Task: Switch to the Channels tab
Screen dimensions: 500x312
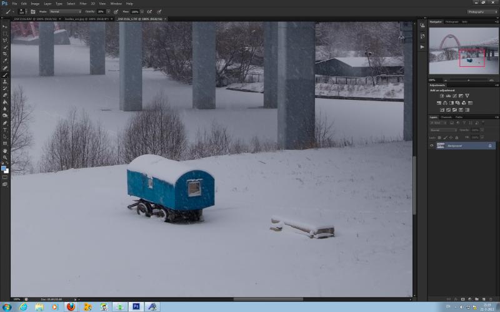Action: point(446,117)
